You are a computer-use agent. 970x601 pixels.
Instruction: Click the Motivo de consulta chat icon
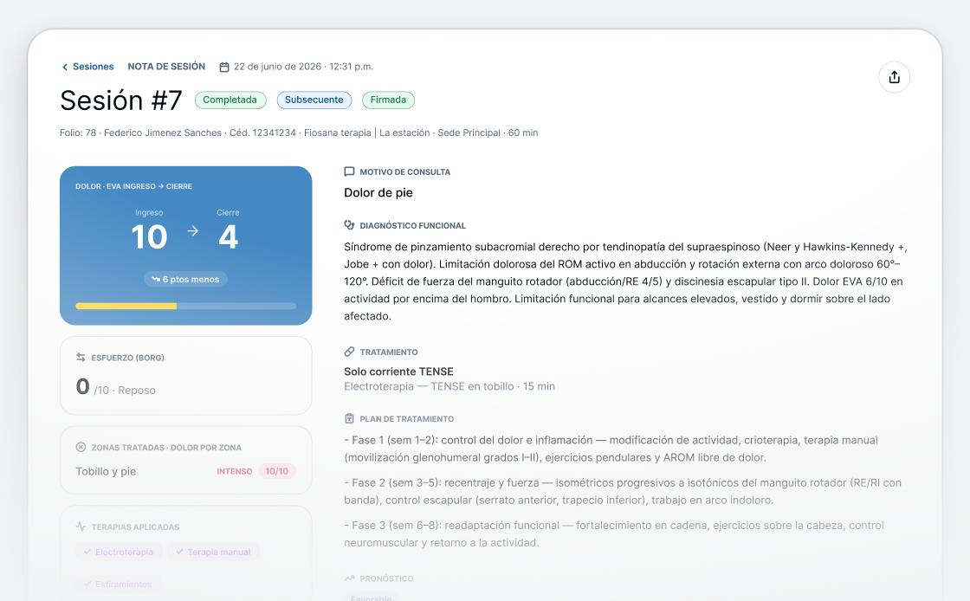[350, 171]
